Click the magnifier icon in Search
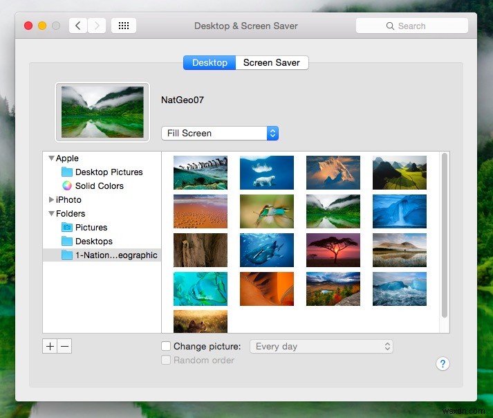Screen dimensions: 493x418 click(390, 26)
